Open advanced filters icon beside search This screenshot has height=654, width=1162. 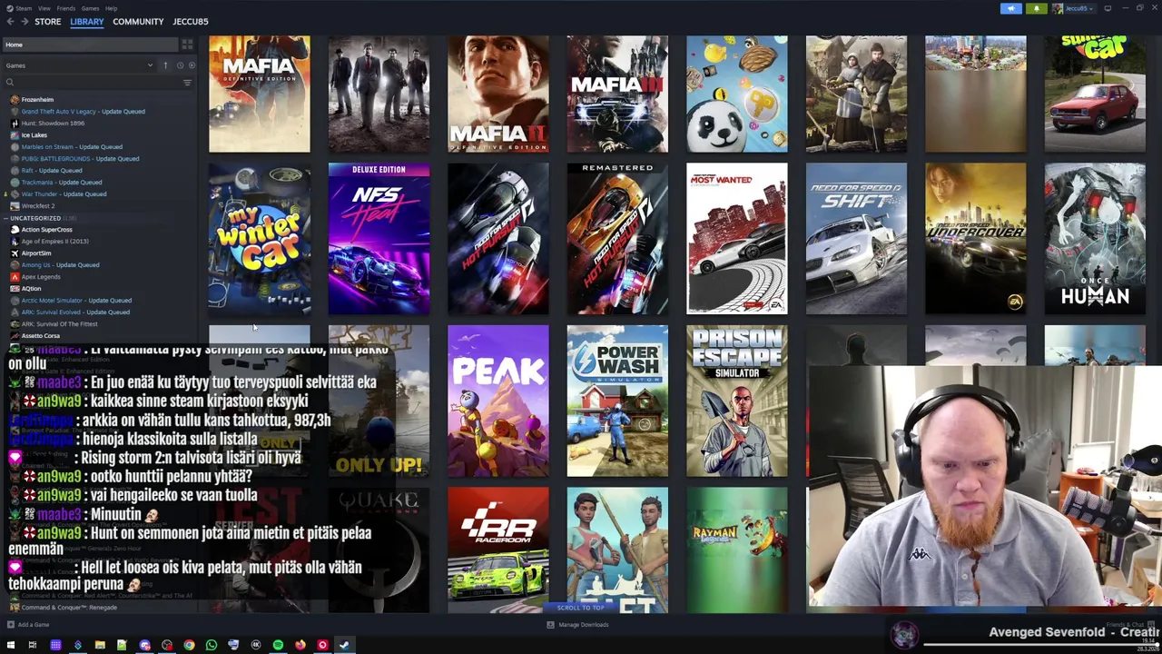(x=187, y=83)
